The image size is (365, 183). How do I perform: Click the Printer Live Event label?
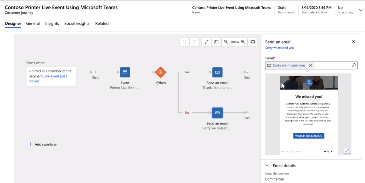(x=125, y=88)
